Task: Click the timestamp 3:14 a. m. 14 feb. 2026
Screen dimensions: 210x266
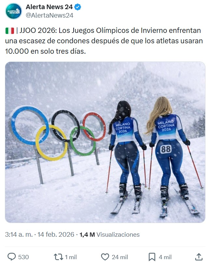Action: point(39,234)
